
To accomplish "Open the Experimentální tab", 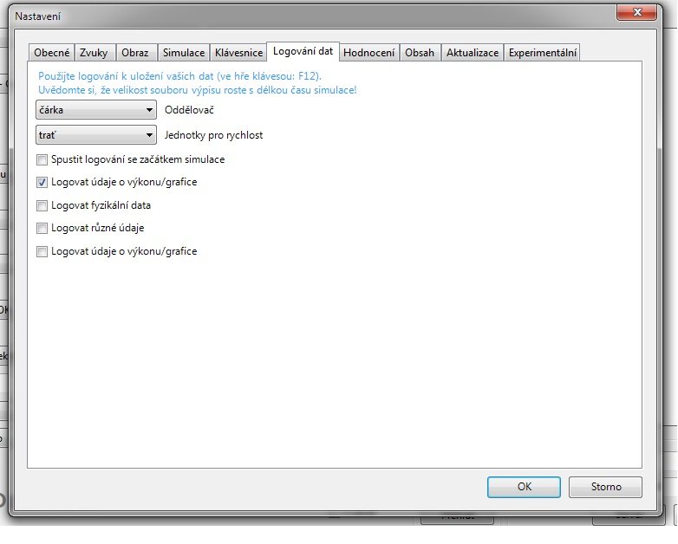I will 542,53.
